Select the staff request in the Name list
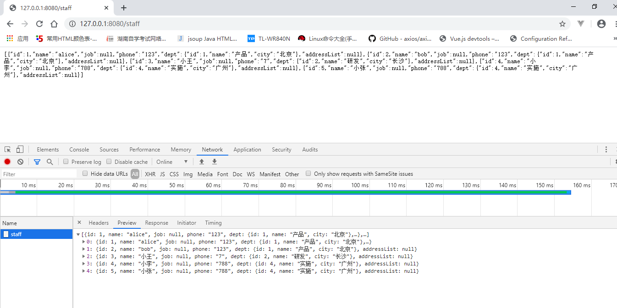This screenshot has width=617, height=308. click(x=36, y=234)
